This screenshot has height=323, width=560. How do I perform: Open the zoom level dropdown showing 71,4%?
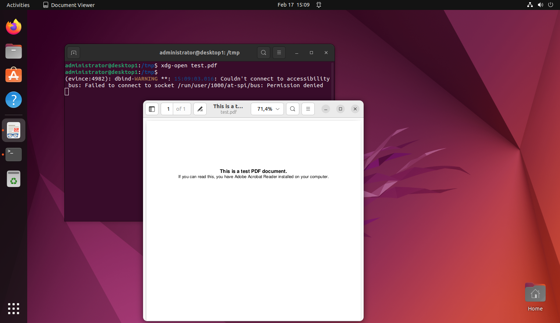point(267,109)
